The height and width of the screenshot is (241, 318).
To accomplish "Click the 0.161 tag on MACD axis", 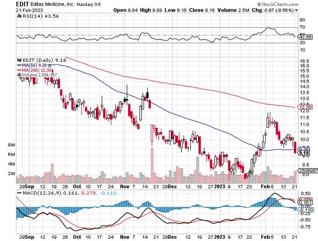I will [305, 202].
